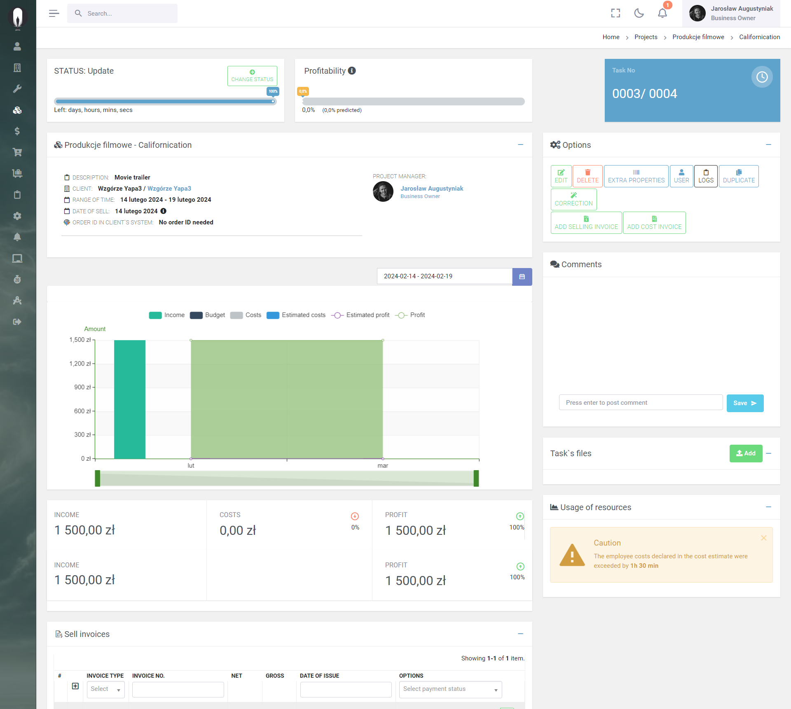
Task: Click the logout icon in sidebar
Action: coord(17,322)
